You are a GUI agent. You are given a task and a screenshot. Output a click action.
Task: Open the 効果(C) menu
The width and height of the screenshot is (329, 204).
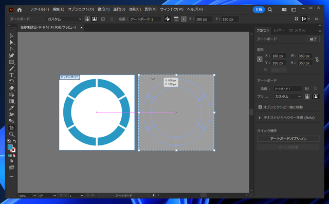pyautogui.click(x=135, y=9)
